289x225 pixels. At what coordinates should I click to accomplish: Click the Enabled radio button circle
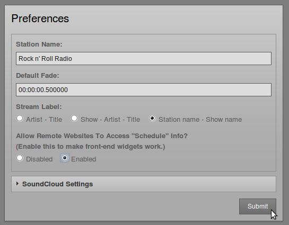point(65,158)
